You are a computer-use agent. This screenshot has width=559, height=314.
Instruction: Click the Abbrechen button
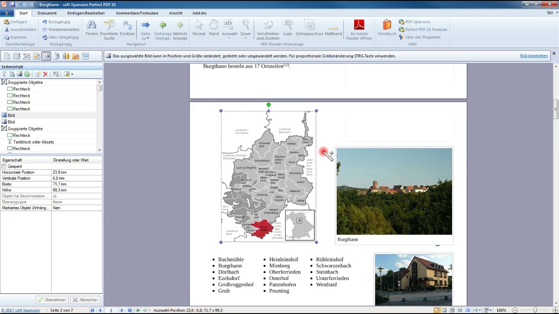[85, 300]
